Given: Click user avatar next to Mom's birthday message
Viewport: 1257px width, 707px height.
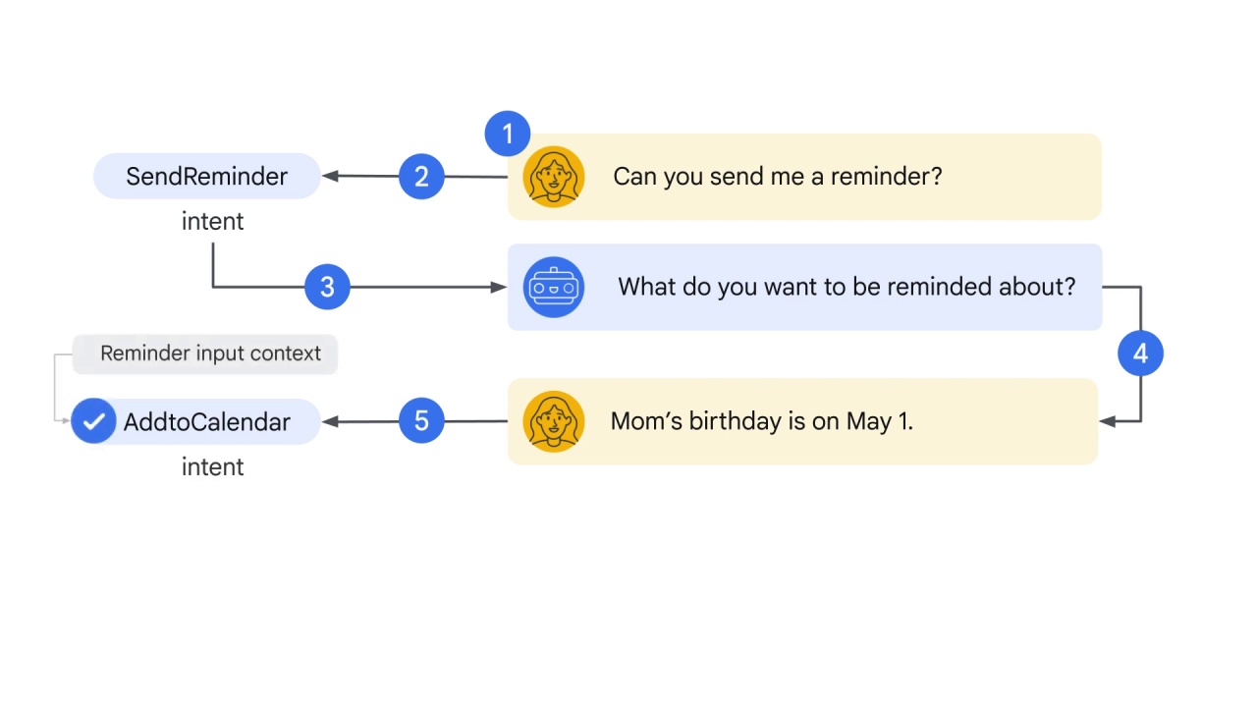Looking at the screenshot, I should click(554, 421).
